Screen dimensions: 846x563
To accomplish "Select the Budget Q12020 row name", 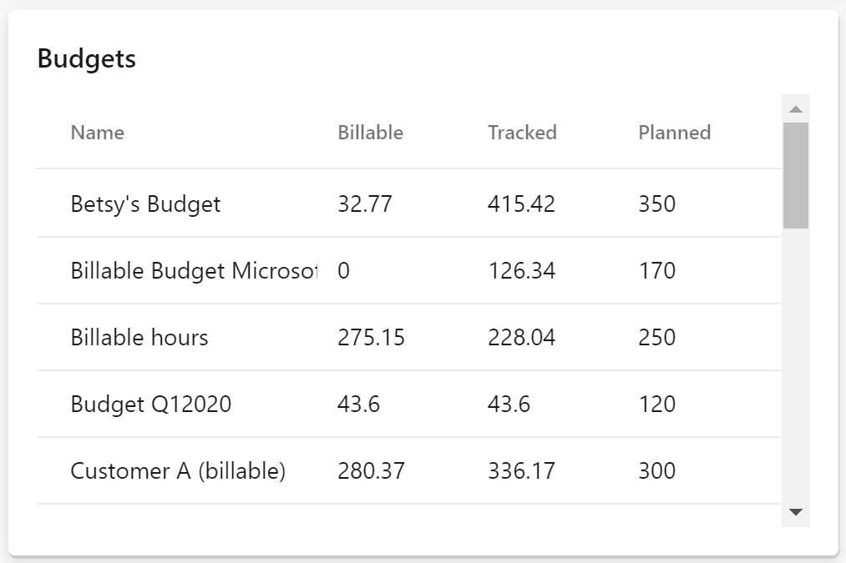I will point(151,404).
